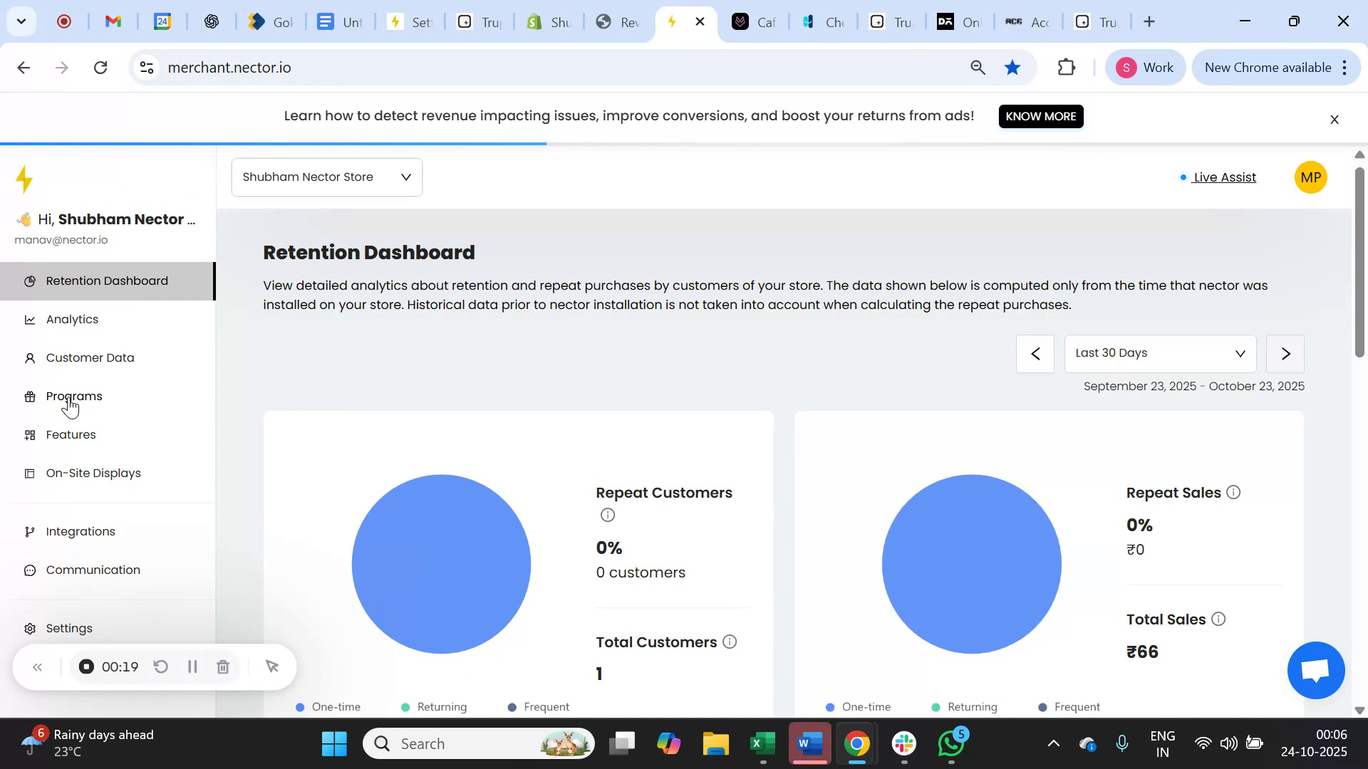
Task: Open the Shubham Nector Store selector
Action: 326,177
